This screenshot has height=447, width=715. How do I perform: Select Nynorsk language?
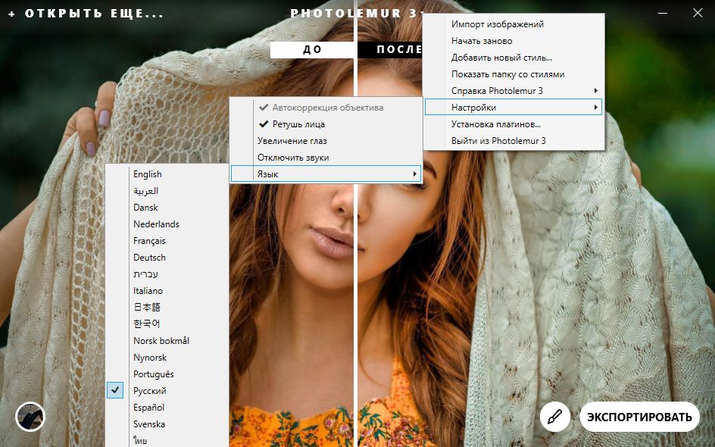point(167,357)
